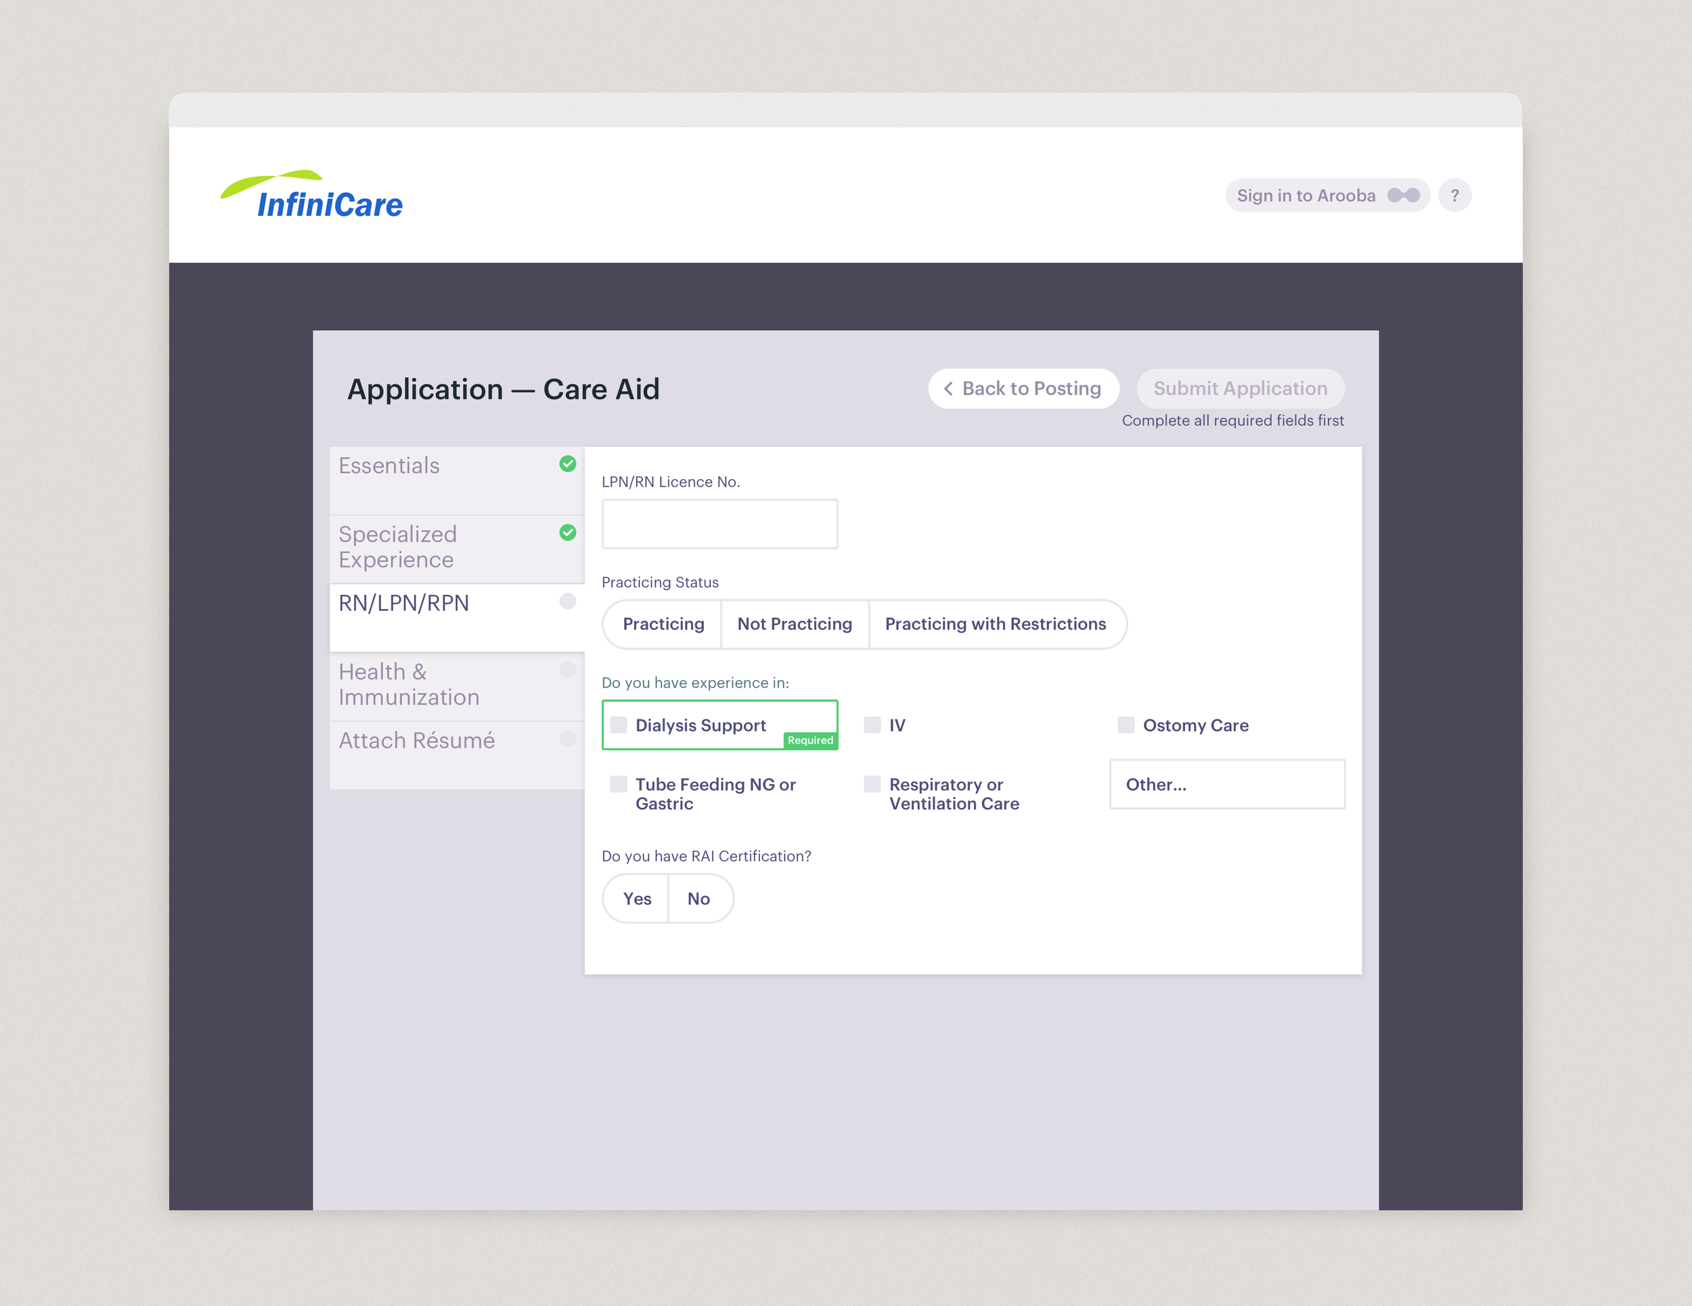Click Back to Posting button
The height and width of the screenshot is (1306, 1692).
(1023, 388)
